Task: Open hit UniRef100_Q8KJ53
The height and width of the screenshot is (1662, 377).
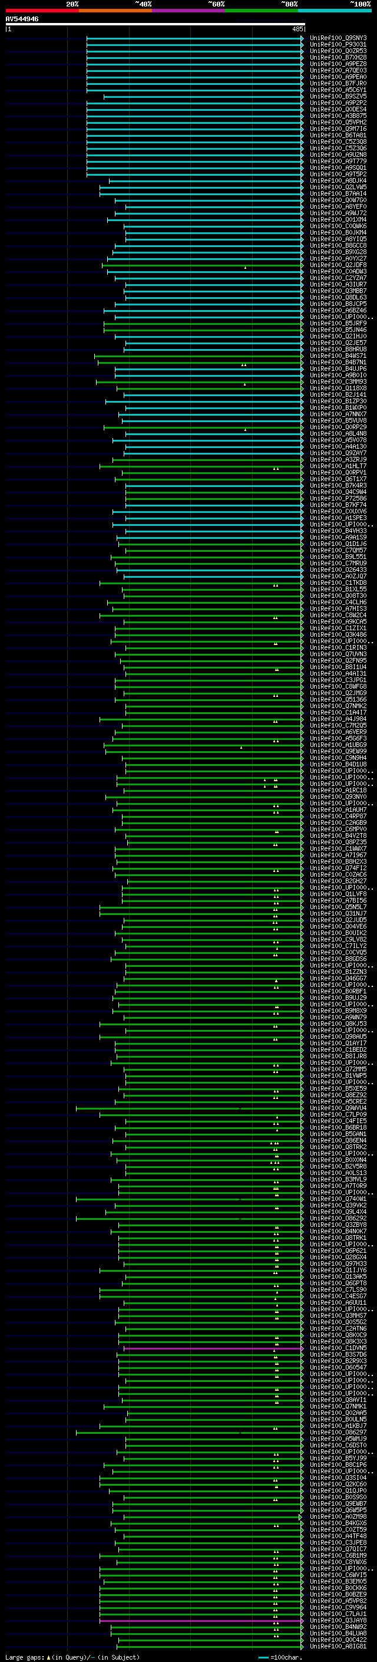Action: tap(338, 1023)
